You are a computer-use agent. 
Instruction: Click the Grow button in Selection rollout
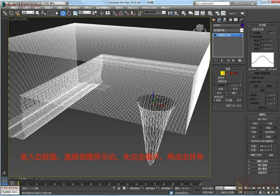click(234, 88)
